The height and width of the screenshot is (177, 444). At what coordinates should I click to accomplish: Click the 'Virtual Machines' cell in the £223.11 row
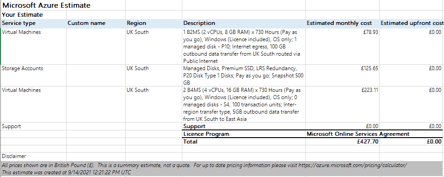(x=34, y=104)
